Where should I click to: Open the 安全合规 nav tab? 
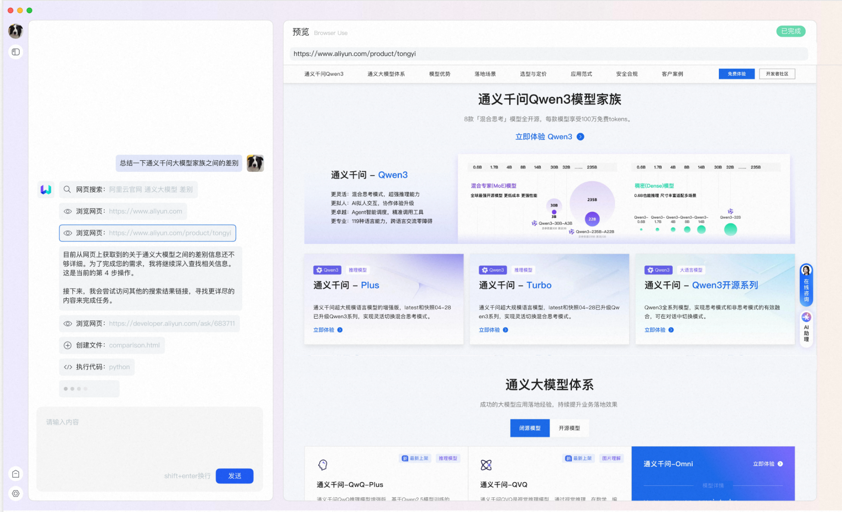point(627,74)
